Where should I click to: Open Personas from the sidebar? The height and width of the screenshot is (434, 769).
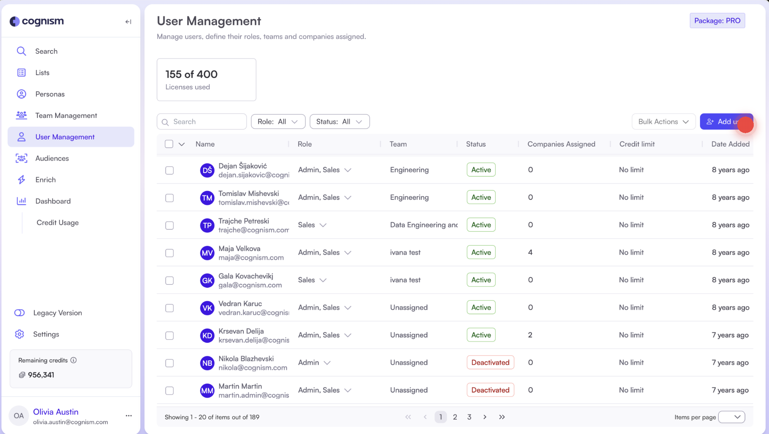pyautogui.click(x=50, y=94)
